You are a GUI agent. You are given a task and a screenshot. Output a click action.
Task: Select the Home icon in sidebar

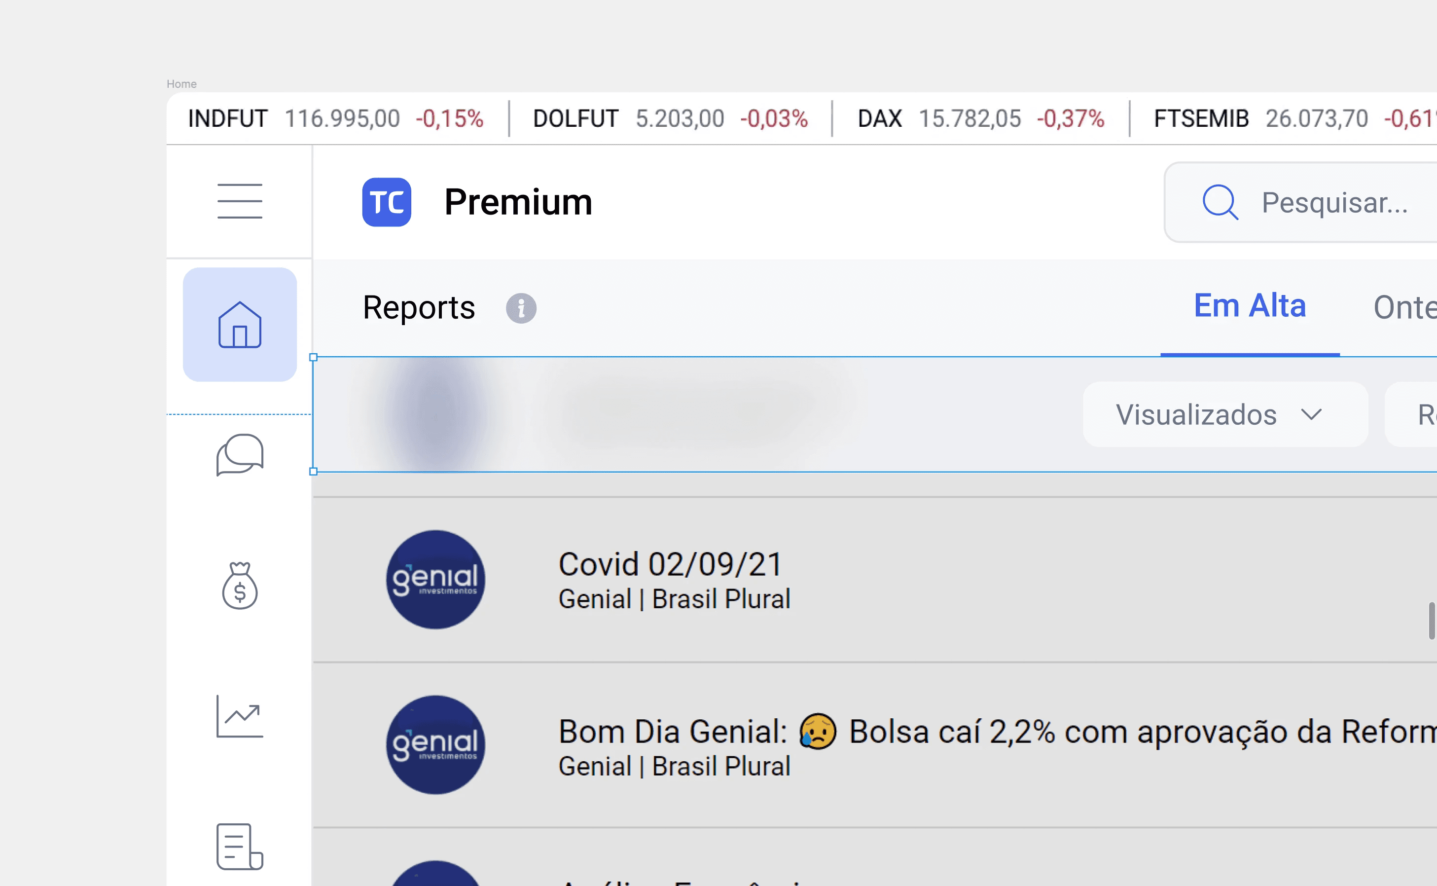(x=240, y=325)
